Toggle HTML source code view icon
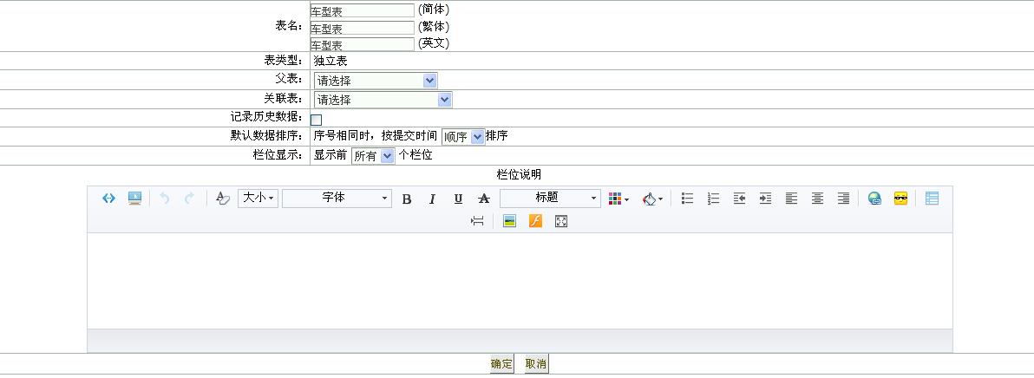 (x=108, y=199)
